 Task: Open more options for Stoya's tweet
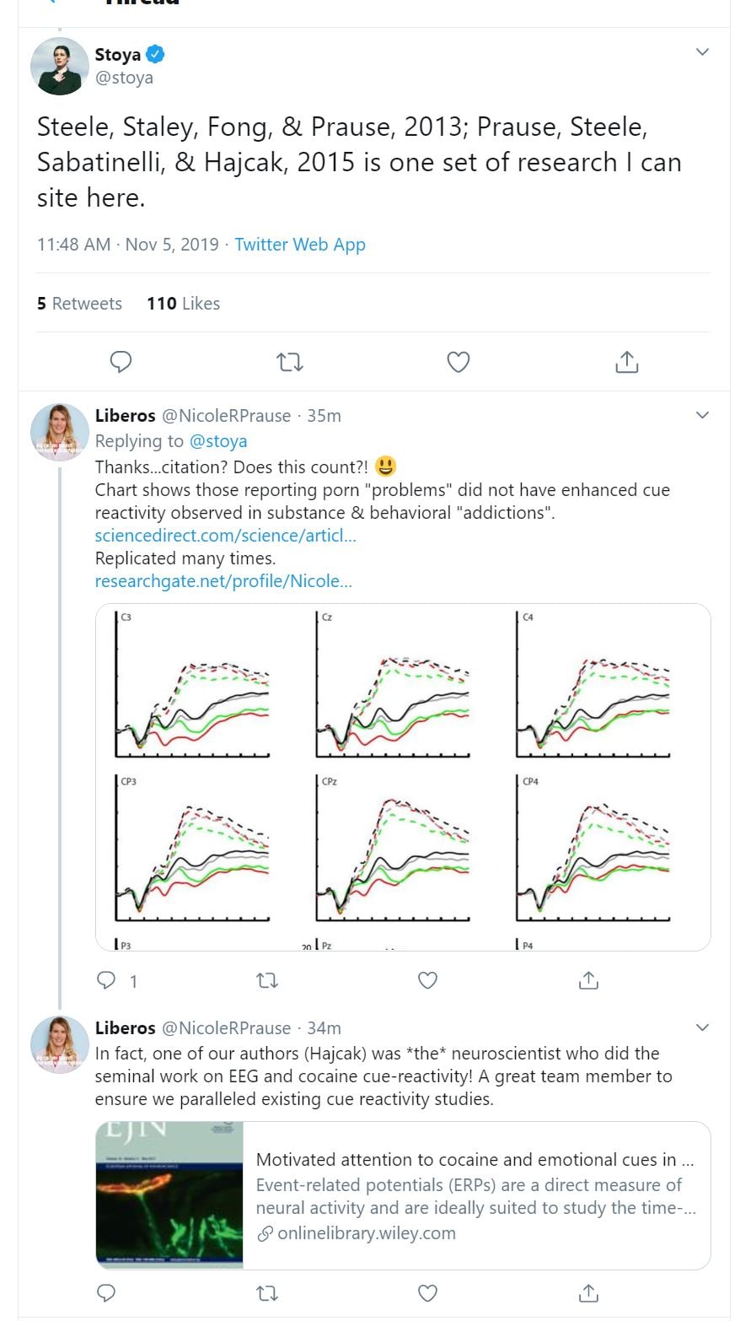point(702,52)
